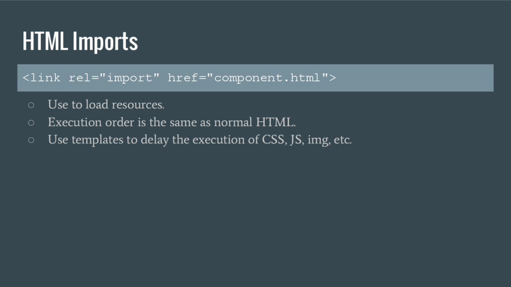Click the hollow bullet before 'Use to load resources'
Screen dimensions: 511x287
[x=31, y=105]
